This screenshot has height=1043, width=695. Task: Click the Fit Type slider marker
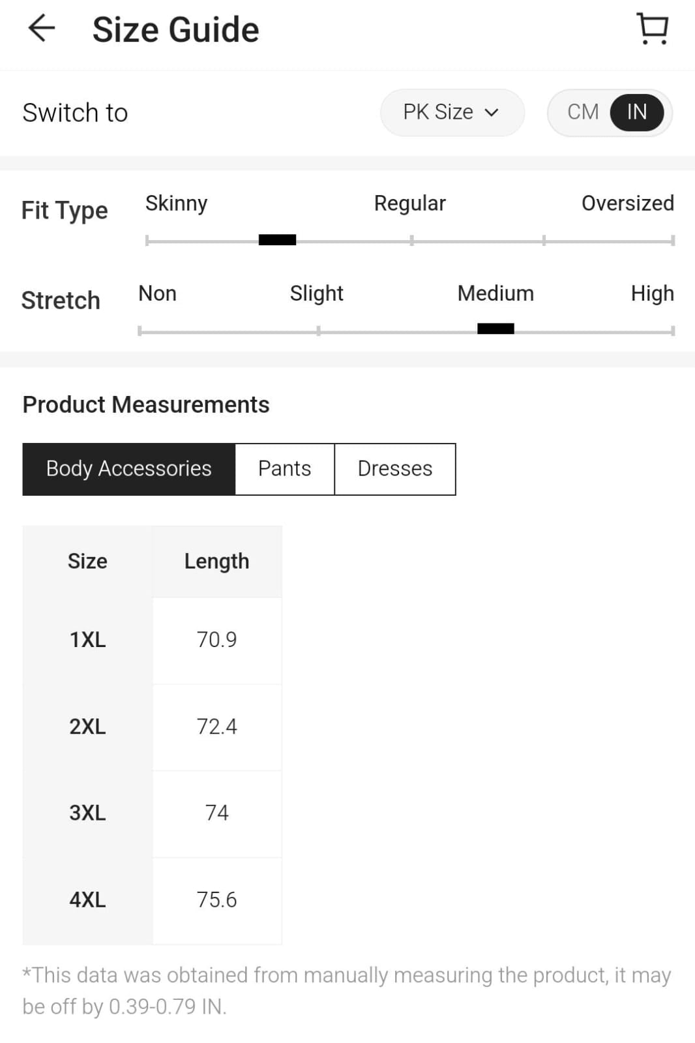277,240
